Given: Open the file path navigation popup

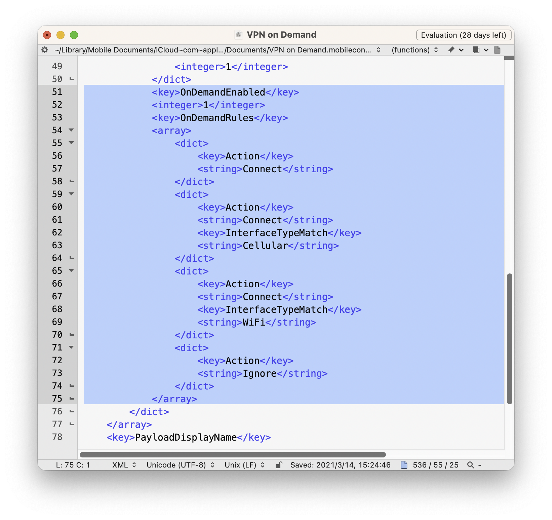Looking at the screenshot, I should tap(218, 50).
